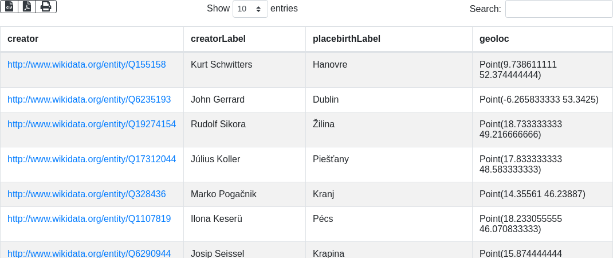Click the Kurt Schwitters cell
The width and height of the screenshot is (613, 258).
(x=222, y=65)
